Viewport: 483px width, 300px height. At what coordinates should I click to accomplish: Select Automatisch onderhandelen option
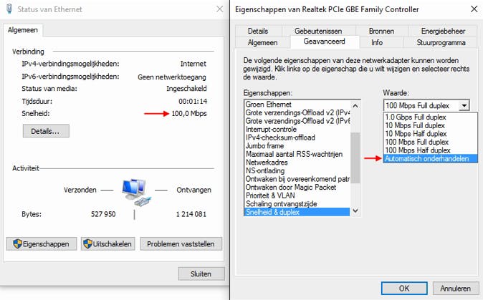click(427, 159)
